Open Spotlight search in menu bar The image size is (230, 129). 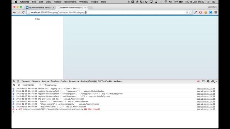(x=208, y=2)
